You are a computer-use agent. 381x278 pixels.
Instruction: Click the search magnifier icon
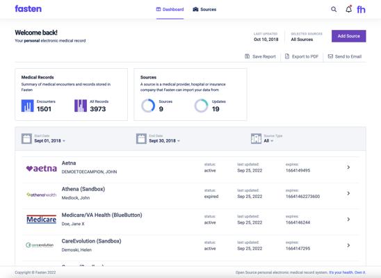(334, 10)
